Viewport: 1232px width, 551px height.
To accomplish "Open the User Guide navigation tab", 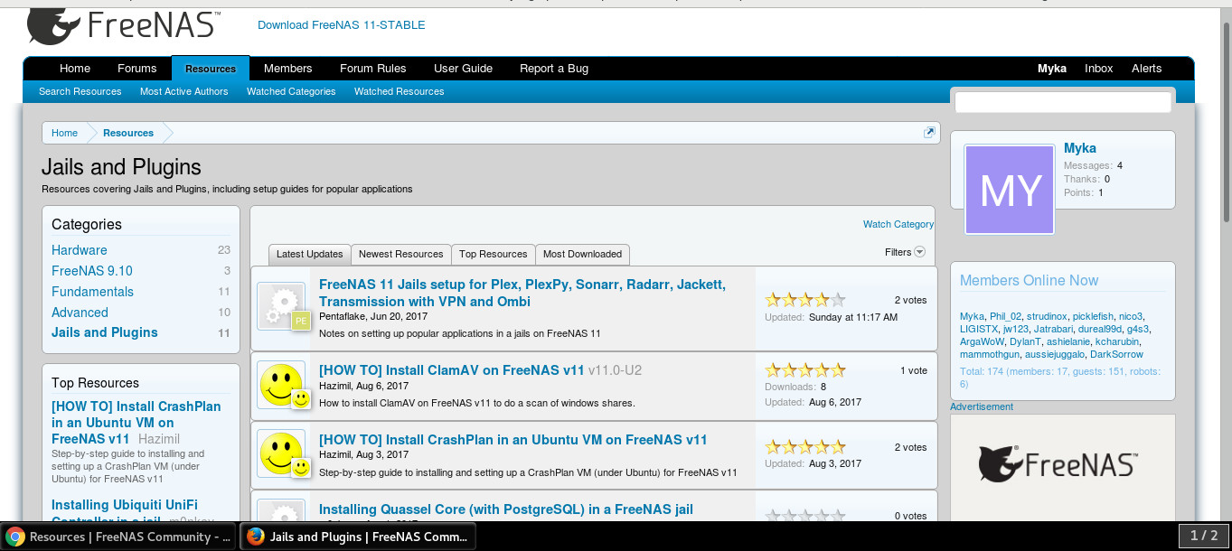I will (463, 69).
